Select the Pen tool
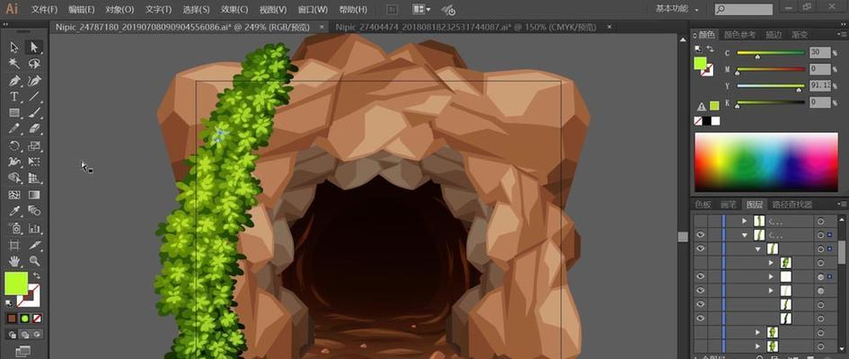Screen dimensions: 849x359 pos(14,80)
